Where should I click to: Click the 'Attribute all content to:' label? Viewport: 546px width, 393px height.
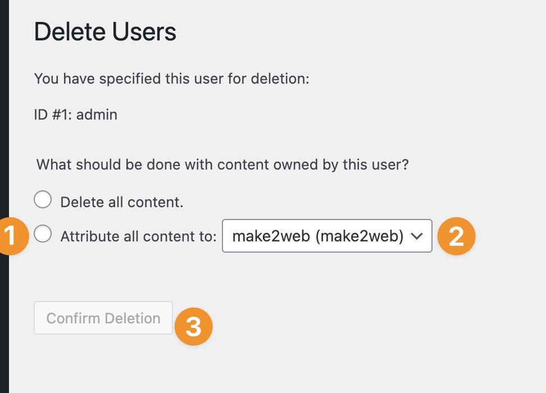(x=139, y=236)
